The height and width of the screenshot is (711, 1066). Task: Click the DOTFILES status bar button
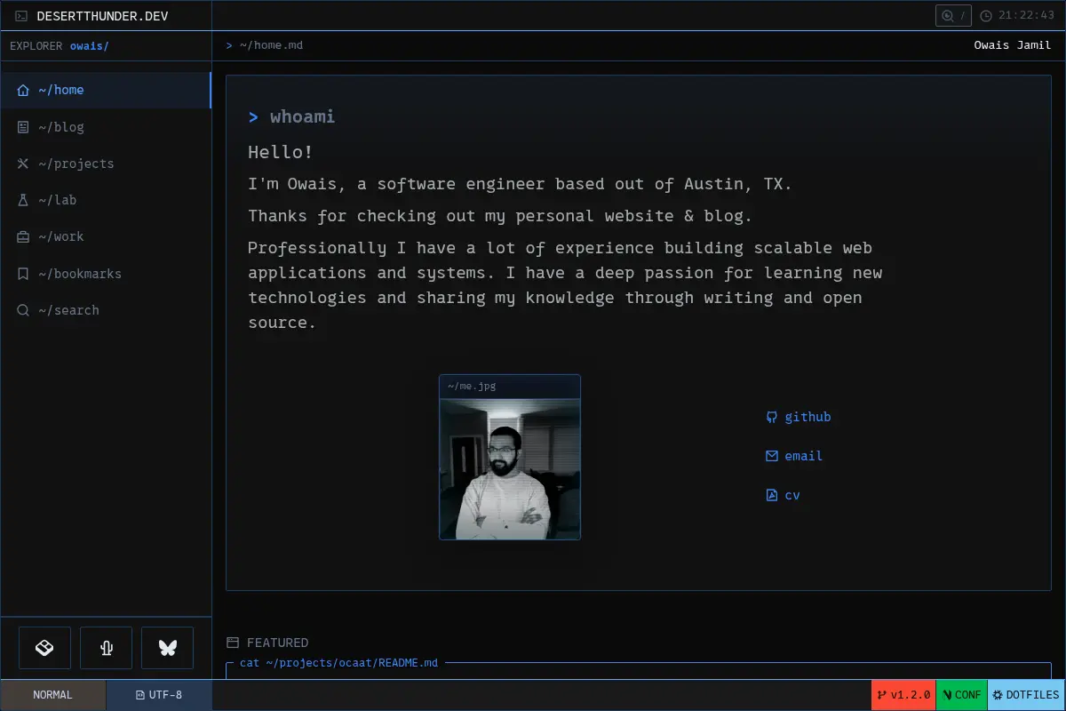tap(1026, 695)
